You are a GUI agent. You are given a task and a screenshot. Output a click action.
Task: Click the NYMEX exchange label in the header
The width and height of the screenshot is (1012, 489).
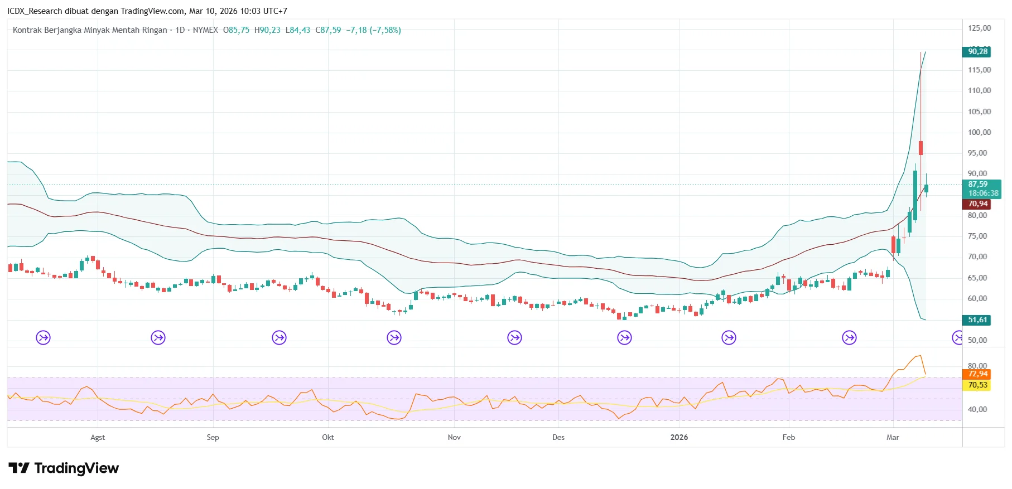coord(205,30)
